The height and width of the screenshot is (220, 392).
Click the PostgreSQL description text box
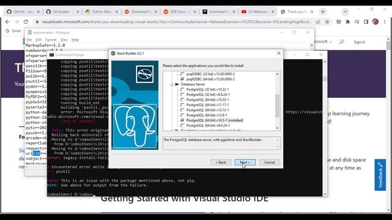click(x=221, y=143)
